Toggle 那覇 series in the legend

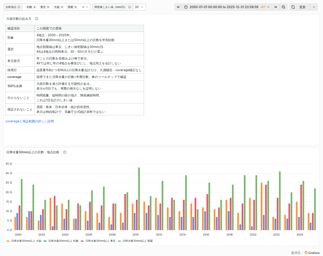tap(138, 241)
